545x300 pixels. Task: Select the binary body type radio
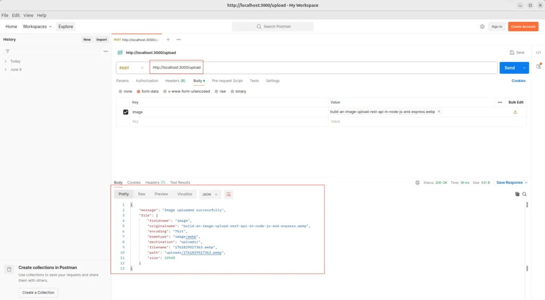coord(232,92)
